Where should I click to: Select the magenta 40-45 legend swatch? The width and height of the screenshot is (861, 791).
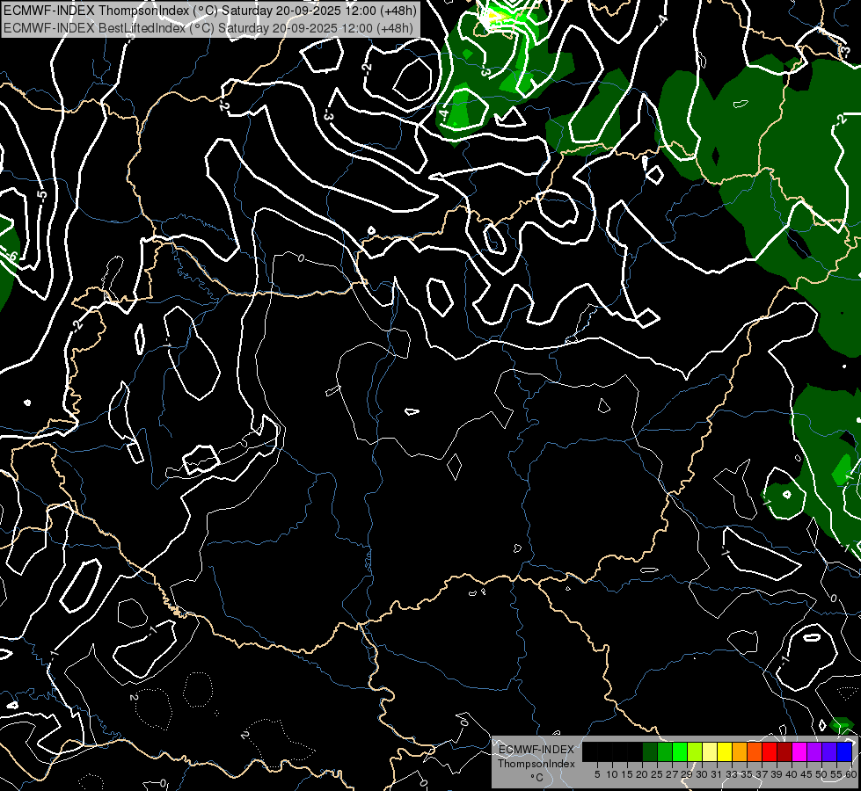pos(799,751)
